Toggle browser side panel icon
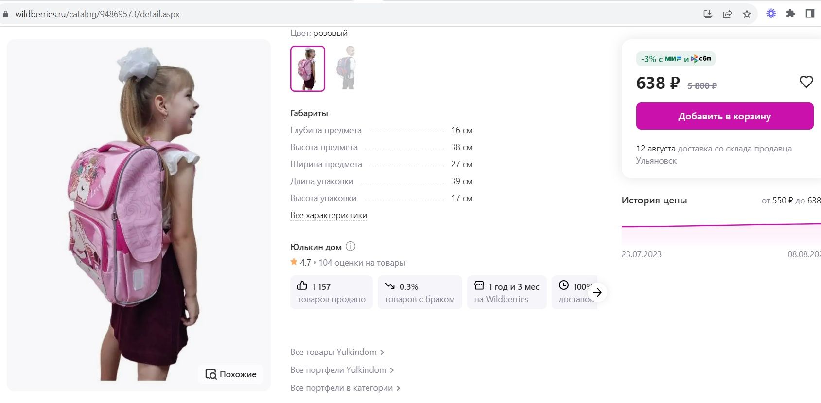821x403 pixels. point(810,14)
